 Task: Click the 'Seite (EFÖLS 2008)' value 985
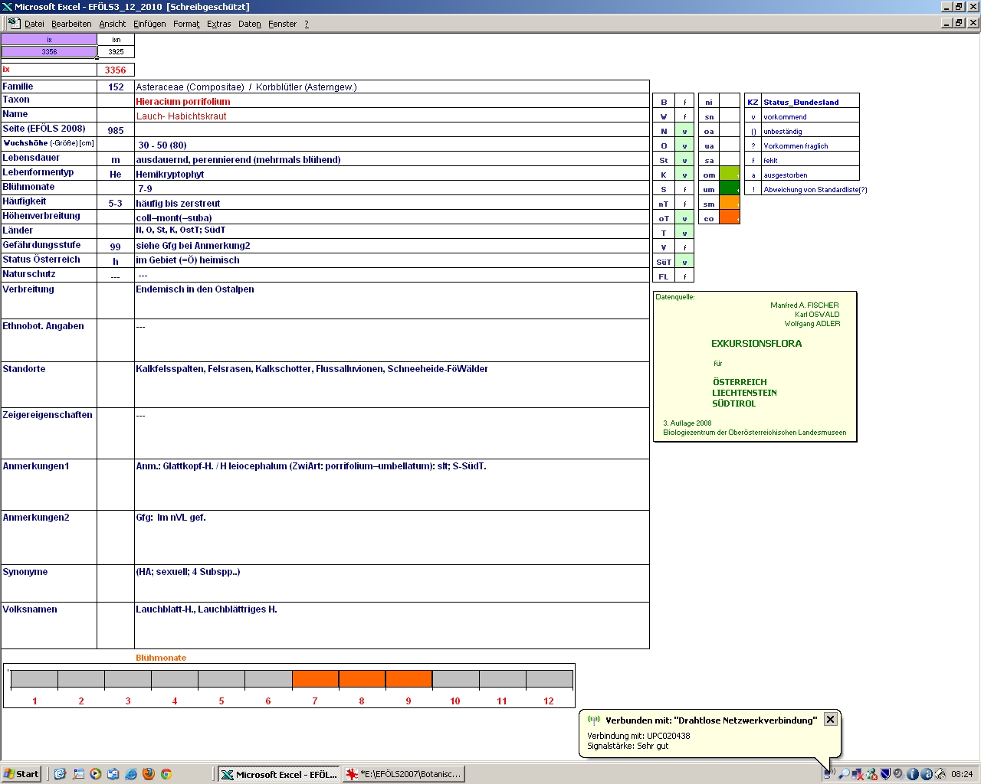click(116, 130)
